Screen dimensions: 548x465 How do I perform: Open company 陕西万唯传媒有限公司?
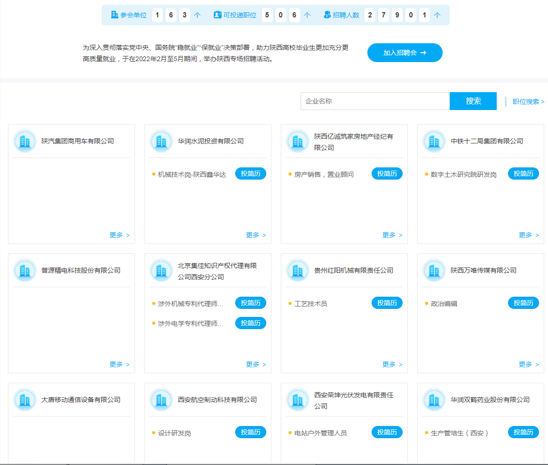[484, 270]
